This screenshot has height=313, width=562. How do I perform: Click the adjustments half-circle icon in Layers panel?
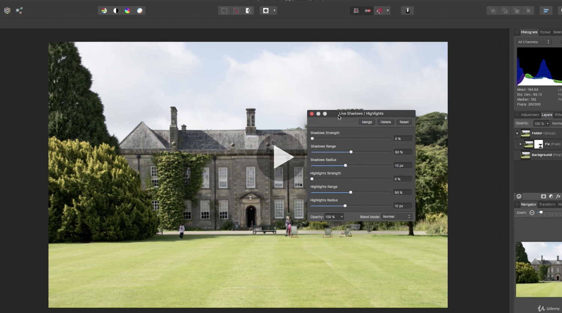(551, 196)
